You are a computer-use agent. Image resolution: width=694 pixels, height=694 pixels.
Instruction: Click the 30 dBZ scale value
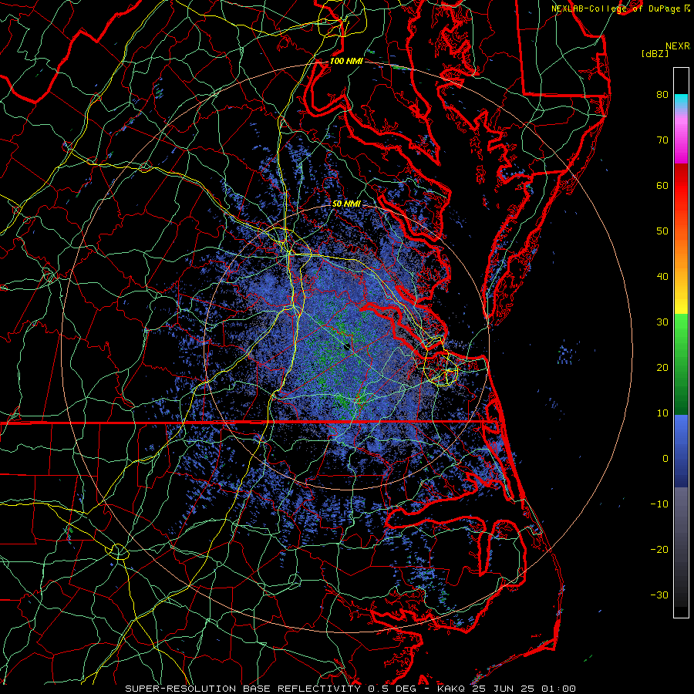pos(662,322)
